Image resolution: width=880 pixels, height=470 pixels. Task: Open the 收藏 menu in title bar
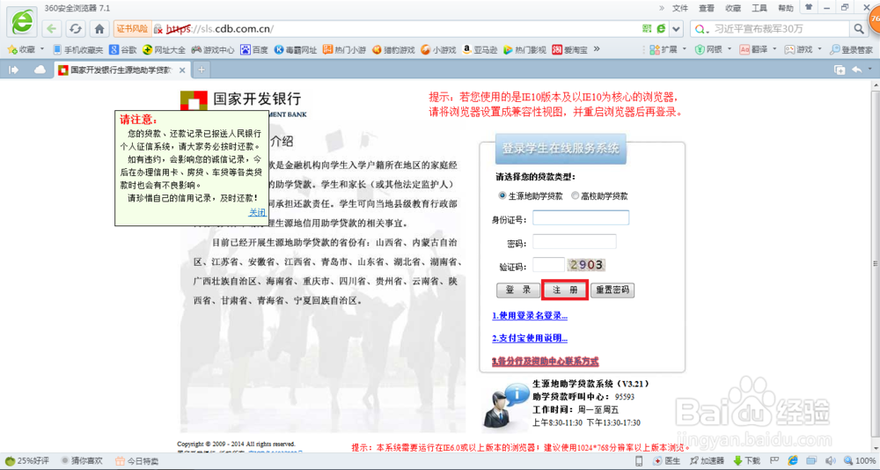coord(733,9)
